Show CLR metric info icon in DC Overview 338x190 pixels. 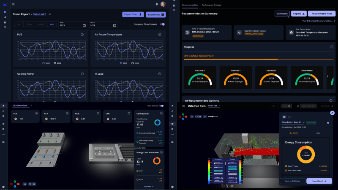tap(67, 113)
